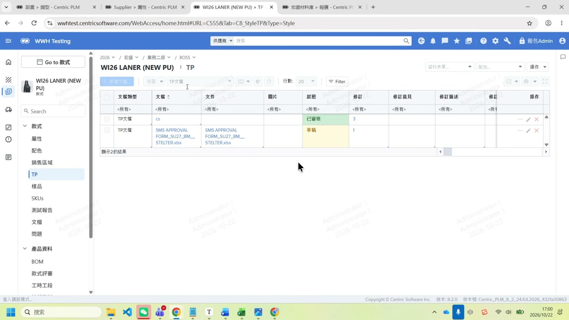Viewport: 569px width, 320px height.
Task: Select BOM in the sidebar
Action: point(37,262)
